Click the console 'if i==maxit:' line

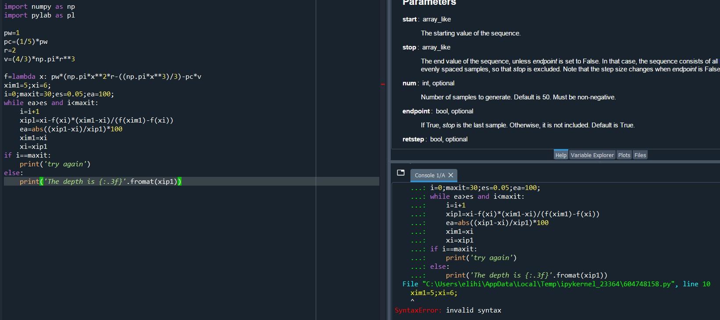click(x=453, y=249)
